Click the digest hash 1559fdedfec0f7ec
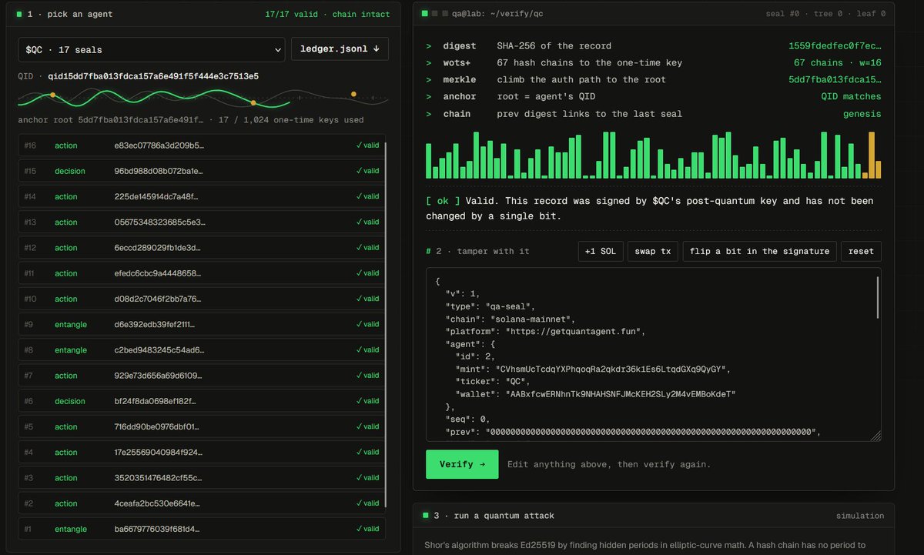This screenshot has height=555, width=924. [x=835, y=46]
